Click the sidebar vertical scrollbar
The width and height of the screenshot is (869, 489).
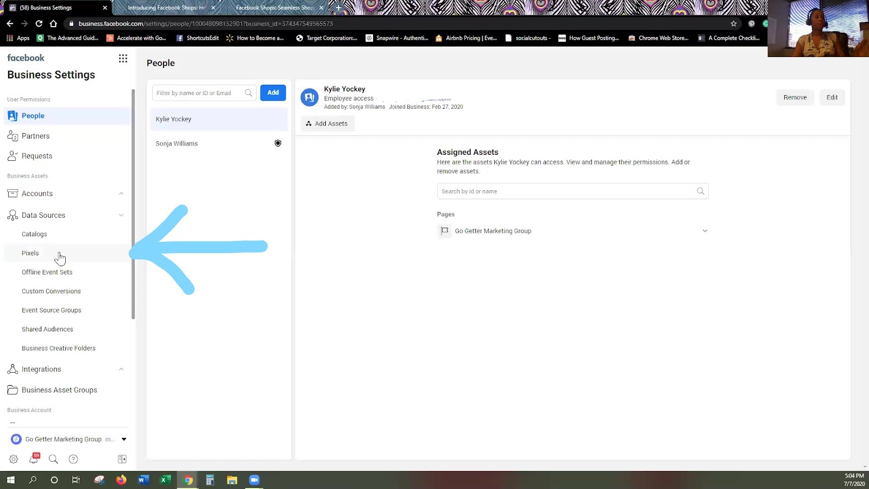(133, 204)
